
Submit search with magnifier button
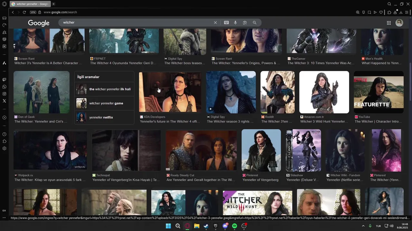tap(254, 22)
